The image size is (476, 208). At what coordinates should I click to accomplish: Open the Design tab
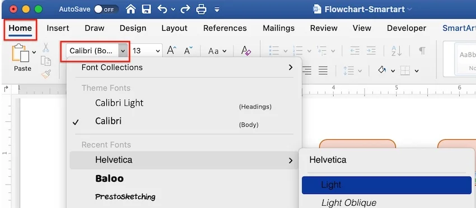click(x=133, y=28)
